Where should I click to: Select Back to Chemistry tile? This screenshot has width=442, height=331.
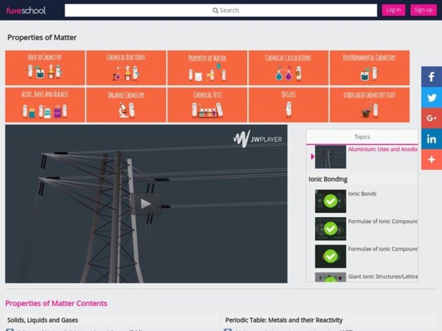(45, 68)
